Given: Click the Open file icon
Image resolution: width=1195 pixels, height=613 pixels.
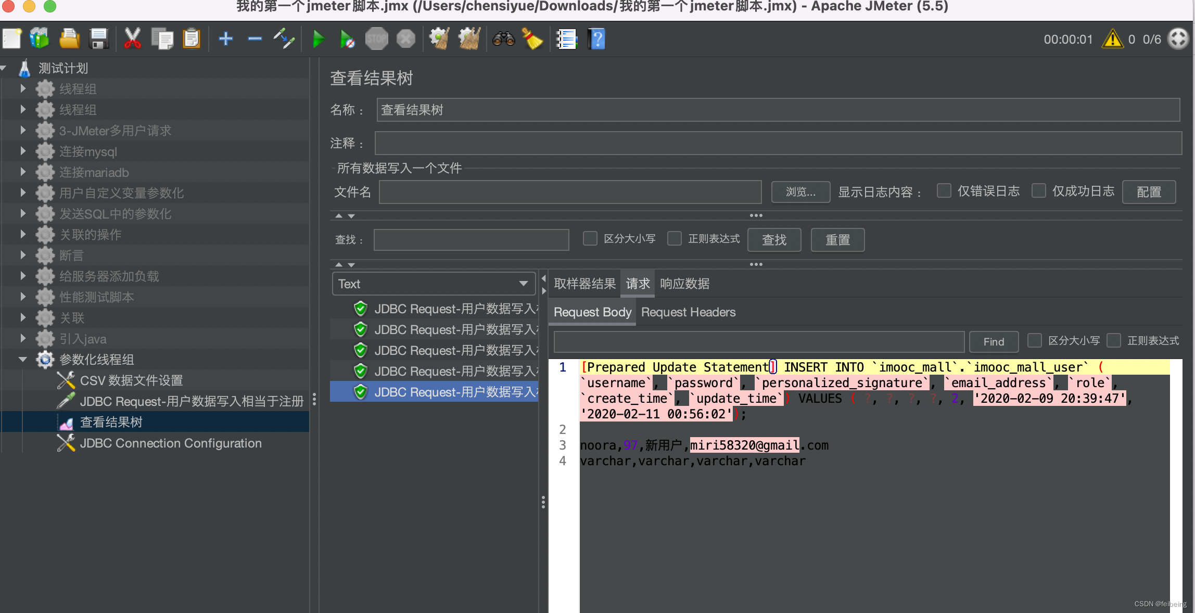Looking at the screenshot, I should tap(69, 39).
